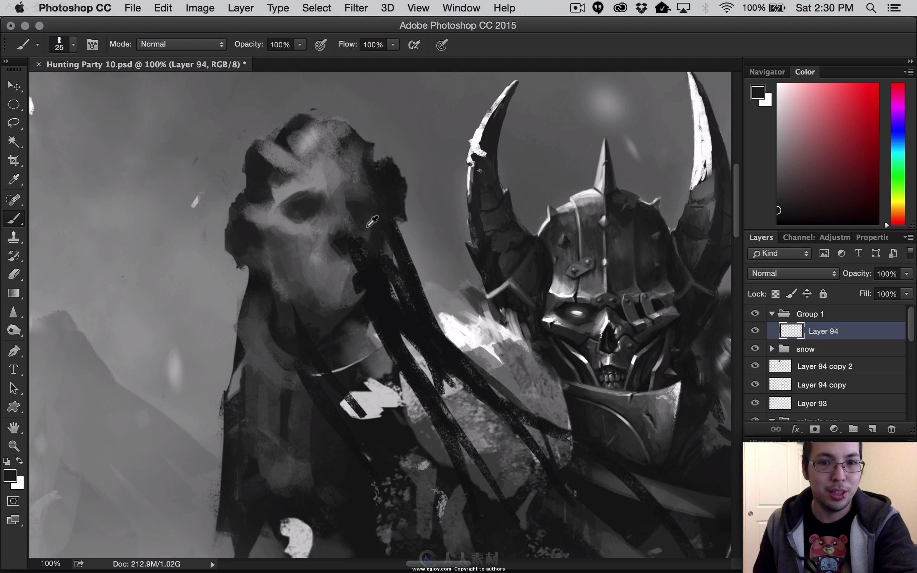This screenshot has height=573, width=917.
Task: Select the Zoom tool
Action: 14,446
